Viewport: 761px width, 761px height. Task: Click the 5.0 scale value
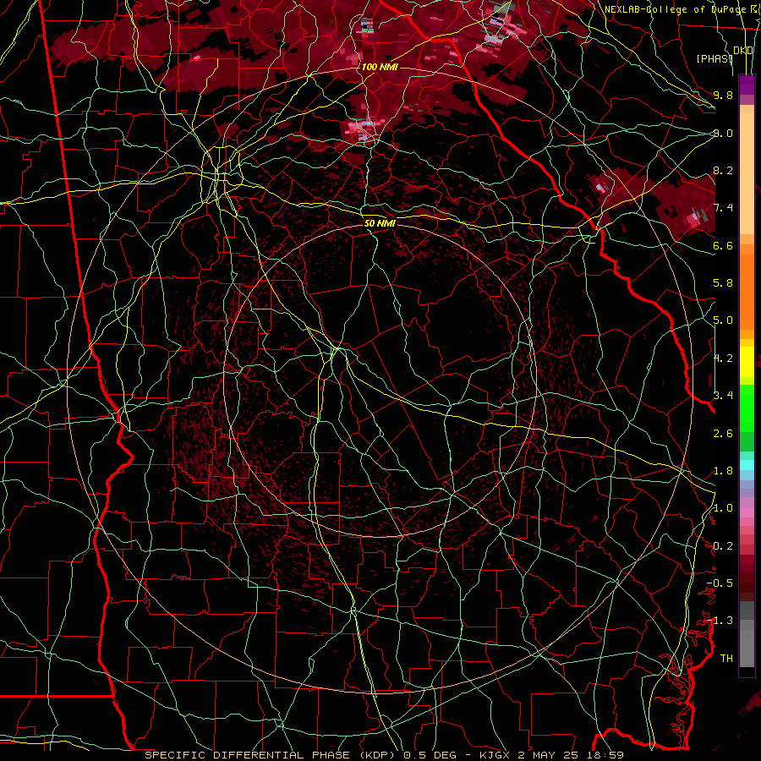click(x=723, y=320)
